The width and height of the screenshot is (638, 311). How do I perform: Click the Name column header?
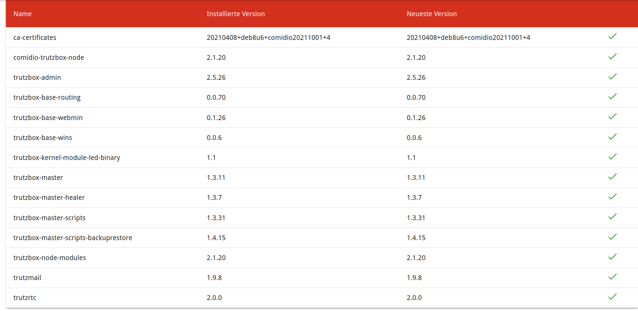[23, 14]
